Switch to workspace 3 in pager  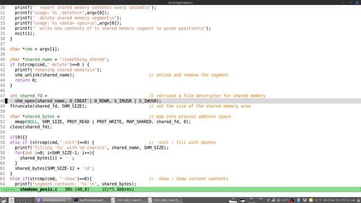pos(23,200)
